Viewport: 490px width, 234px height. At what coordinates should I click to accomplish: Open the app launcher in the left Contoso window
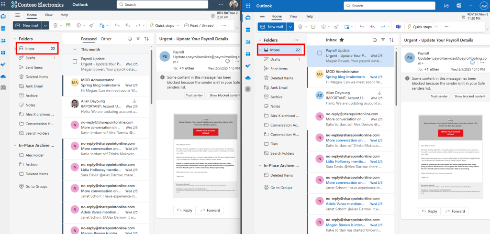click(x=4, y=5)
